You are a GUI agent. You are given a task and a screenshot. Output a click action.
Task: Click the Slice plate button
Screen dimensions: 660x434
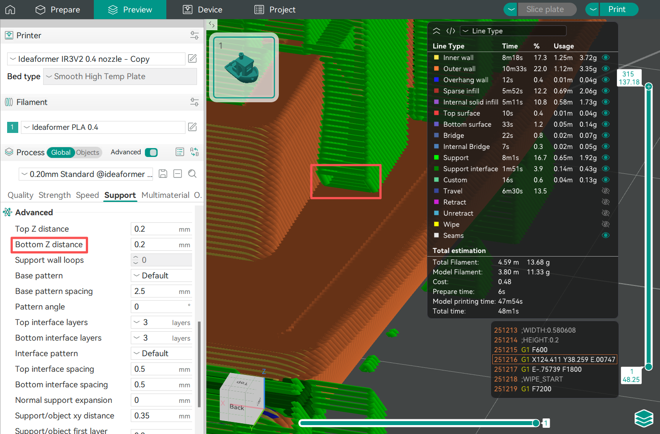point(547,9)
